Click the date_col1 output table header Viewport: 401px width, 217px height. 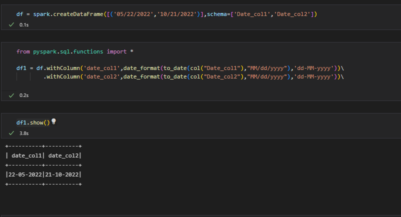click(x=26, y=155)
